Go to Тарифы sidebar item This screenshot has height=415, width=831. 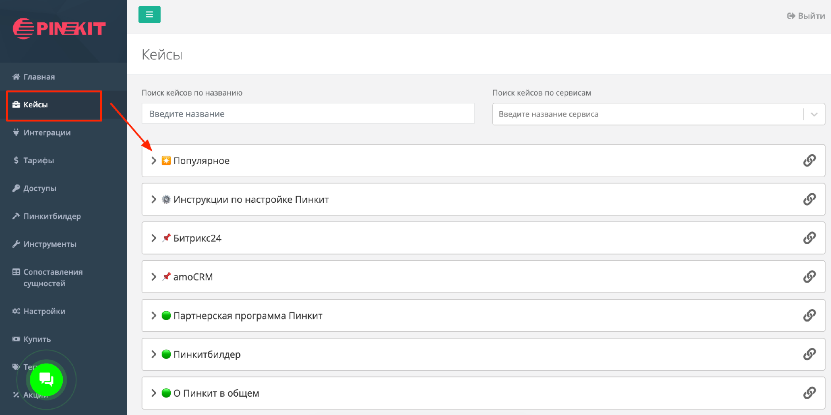point(38,160)
